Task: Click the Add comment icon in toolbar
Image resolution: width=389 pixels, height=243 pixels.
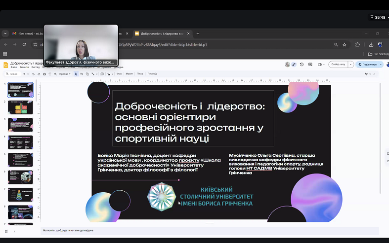Action: coord(102,74)
